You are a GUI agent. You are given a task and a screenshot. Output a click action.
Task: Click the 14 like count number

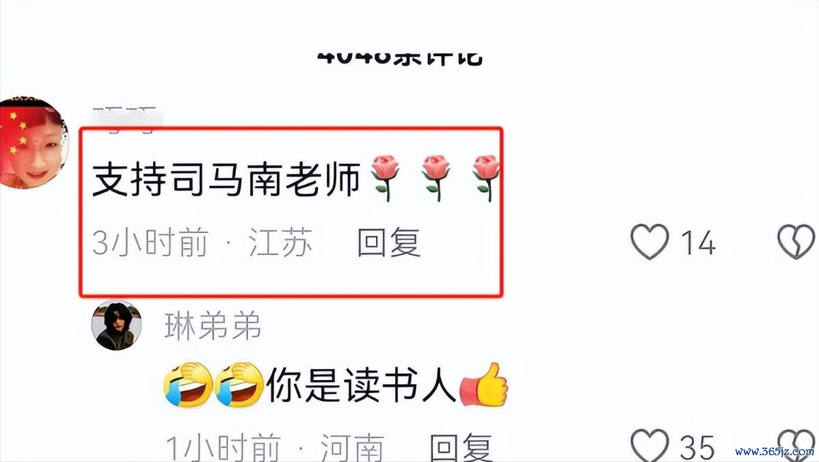[x=698, y=243]
